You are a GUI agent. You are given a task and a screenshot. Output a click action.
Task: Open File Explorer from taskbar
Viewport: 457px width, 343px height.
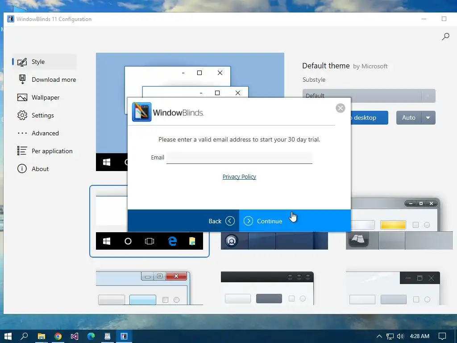tap(42, 336)
